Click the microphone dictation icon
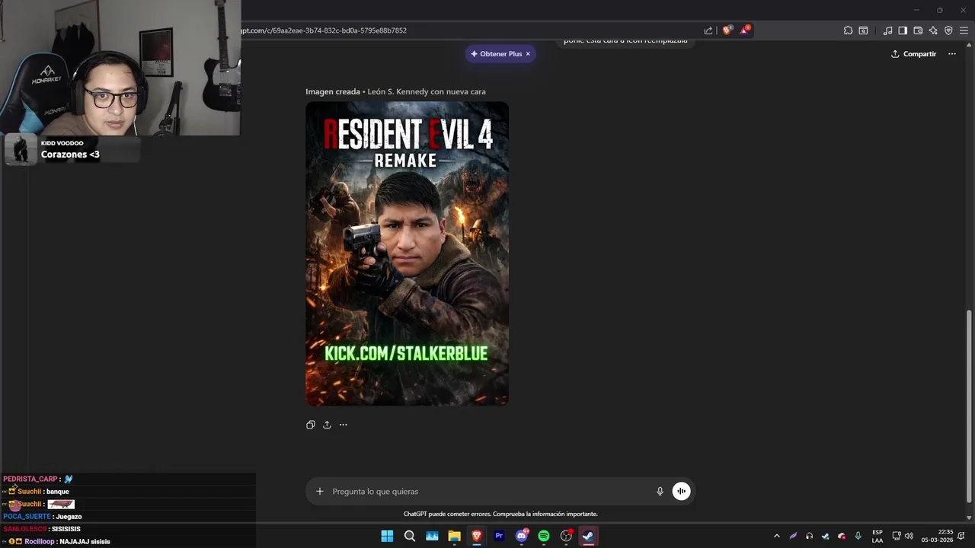 coord(660,492)
